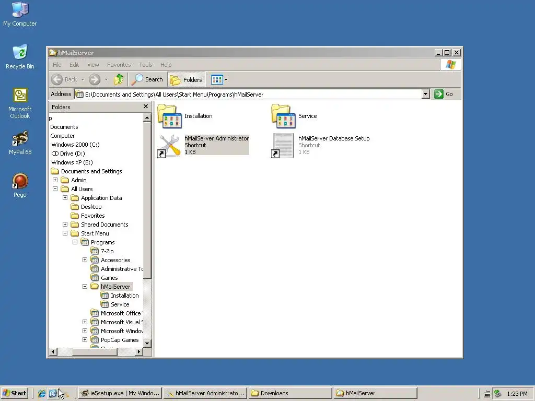Switch to hMailServer Administrator taskbar window

205,393
